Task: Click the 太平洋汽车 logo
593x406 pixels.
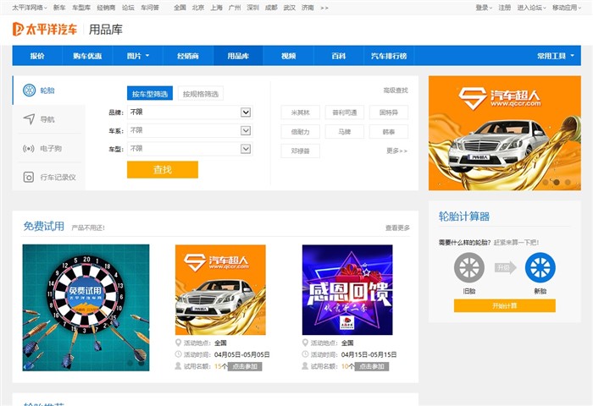Action: pyautogui.click(x=45, y=29)
